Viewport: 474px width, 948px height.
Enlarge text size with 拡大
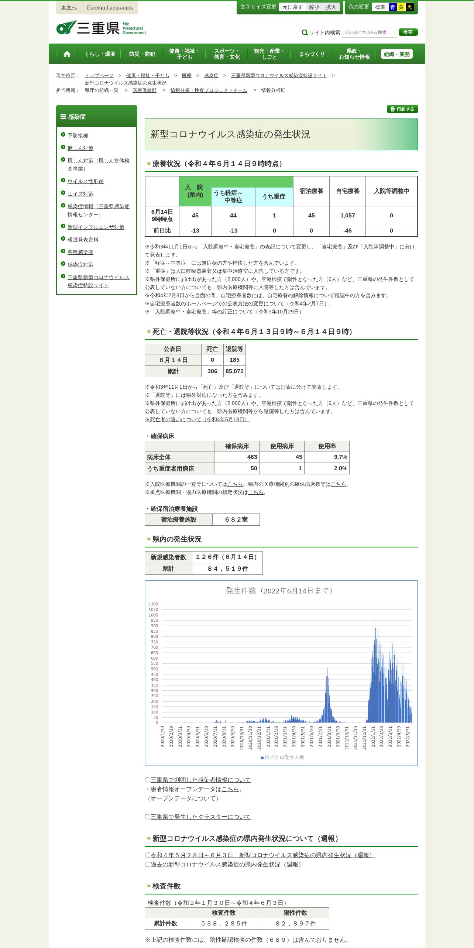331,7
